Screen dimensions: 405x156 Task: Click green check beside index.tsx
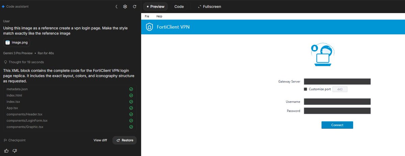pos(131,102)
